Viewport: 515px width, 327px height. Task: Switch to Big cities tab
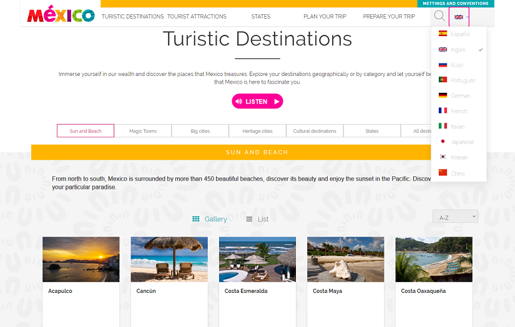point(200,131)
